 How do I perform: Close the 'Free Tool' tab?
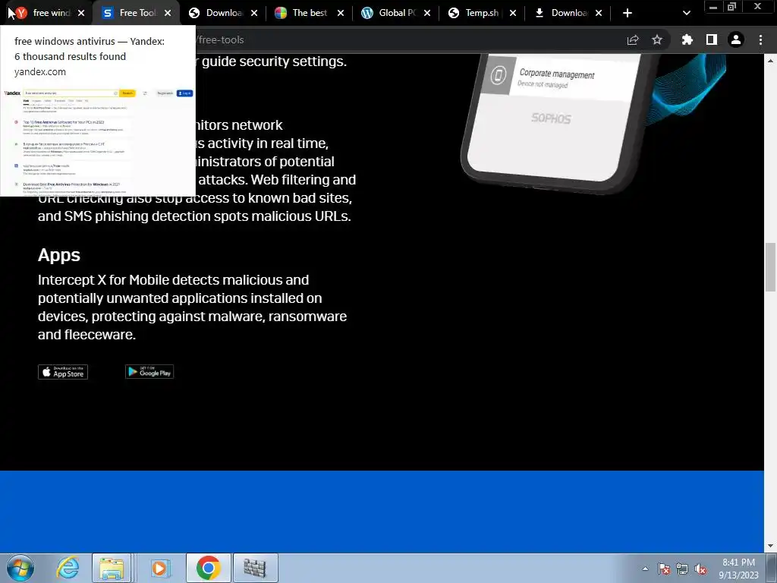[168, 13]
